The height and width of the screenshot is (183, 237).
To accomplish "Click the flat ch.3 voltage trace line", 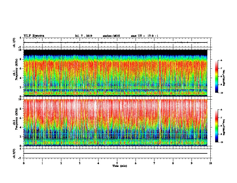I will [116, 153].
